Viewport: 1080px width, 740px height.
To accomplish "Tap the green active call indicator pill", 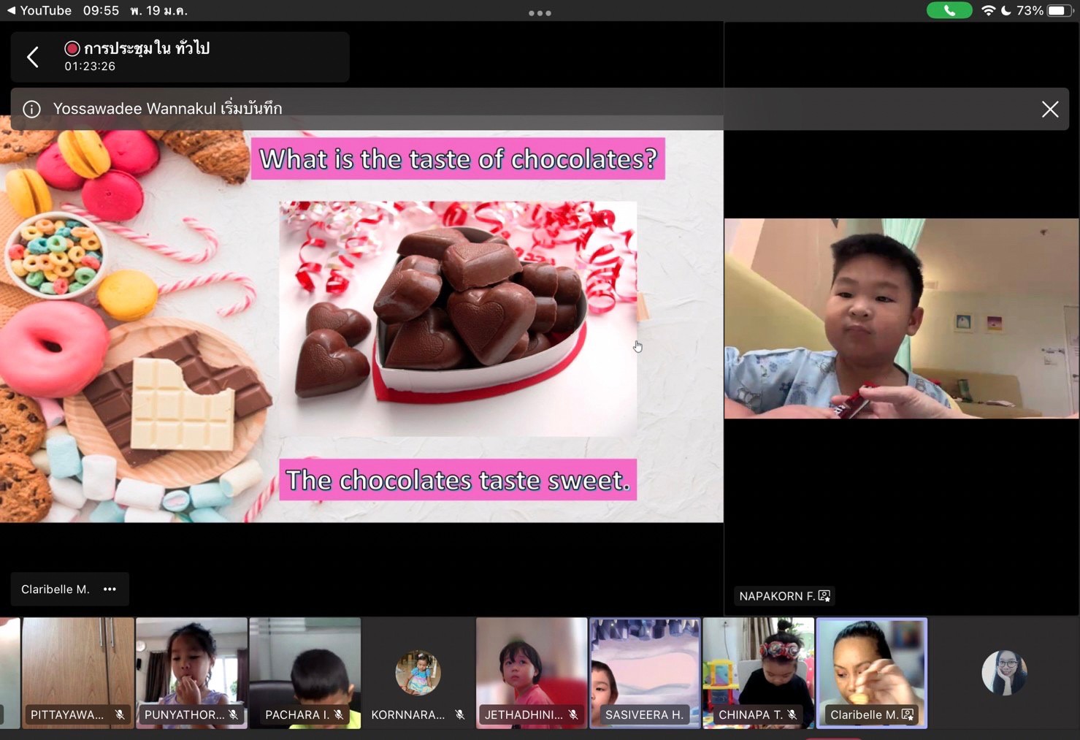I will (x=949, y=11).
